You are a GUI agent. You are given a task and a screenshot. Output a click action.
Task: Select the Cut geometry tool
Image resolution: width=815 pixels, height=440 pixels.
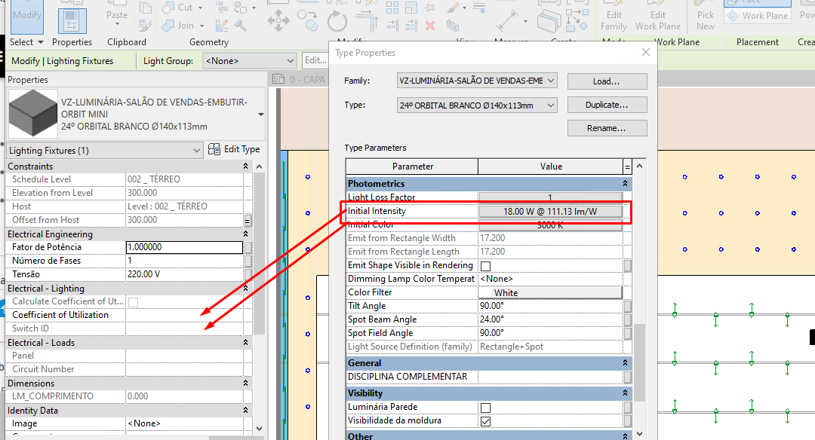pyautogui.click(x=178, y=8)
